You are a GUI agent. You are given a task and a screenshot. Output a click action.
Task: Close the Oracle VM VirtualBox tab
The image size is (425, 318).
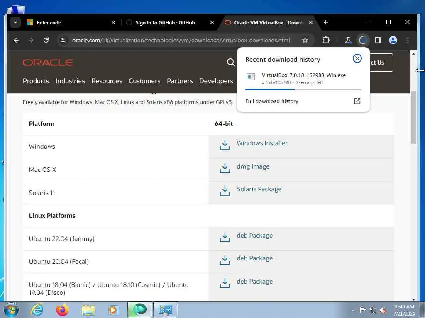(x=311, y=22)
